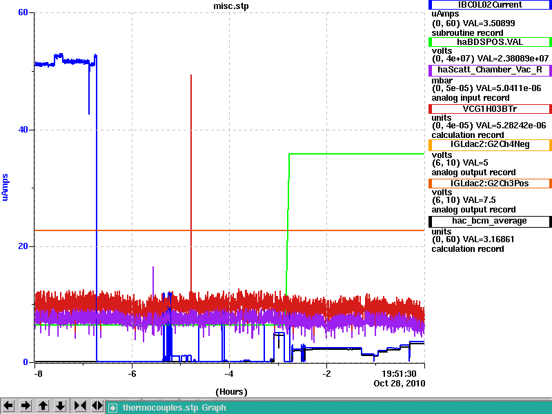Click the thermocouples.stp Graph window icon

coord(112,408)
